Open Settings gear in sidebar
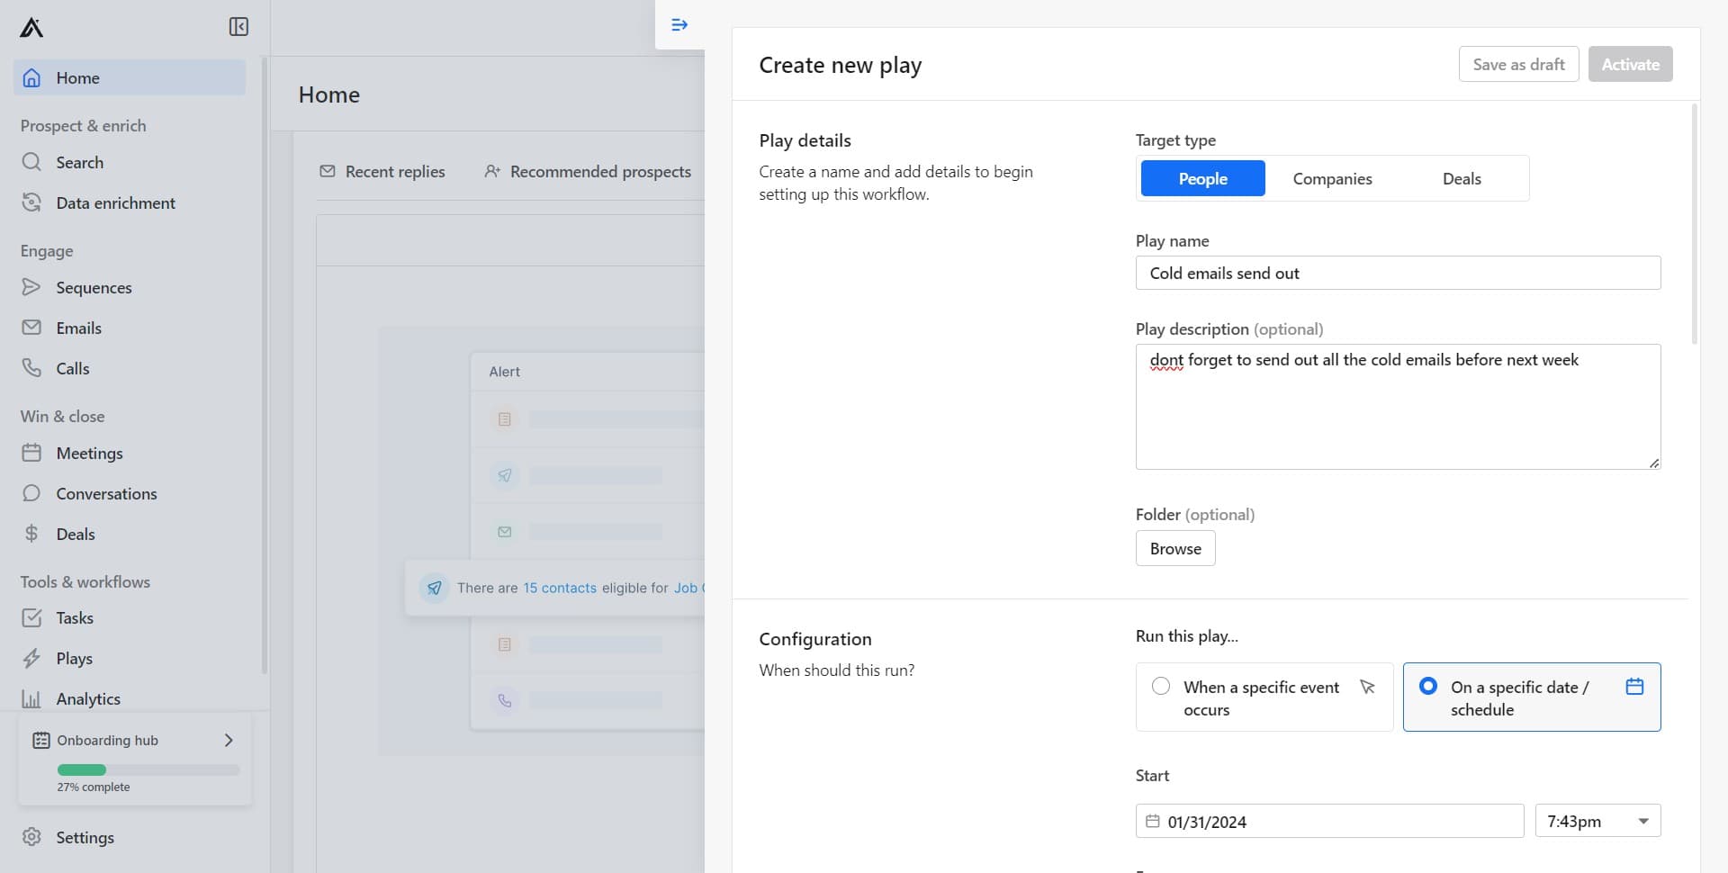 click(31, 837)
